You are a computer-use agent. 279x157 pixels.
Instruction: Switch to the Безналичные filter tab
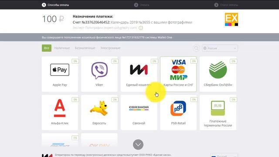(x=85, y=48)
